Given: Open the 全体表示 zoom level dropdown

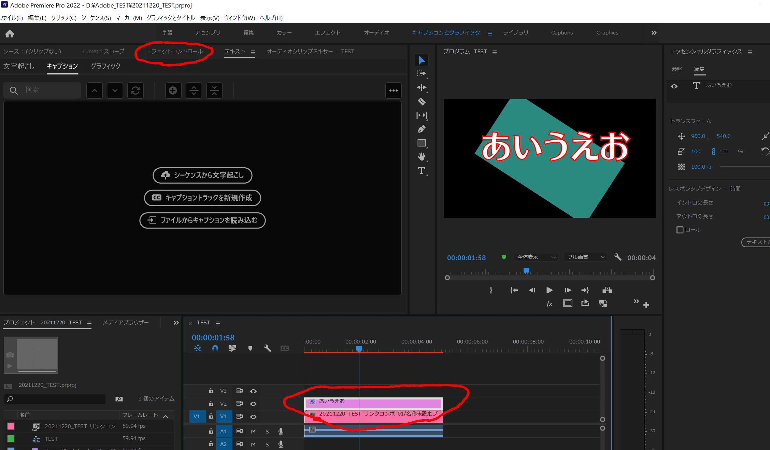Looking at the screenshot, I should 536,257.
